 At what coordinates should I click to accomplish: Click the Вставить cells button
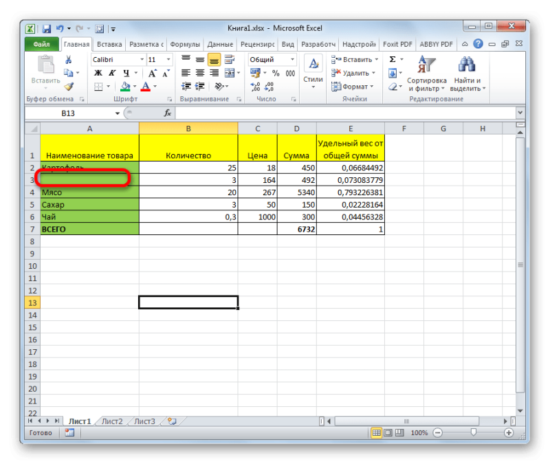[355, 60]
